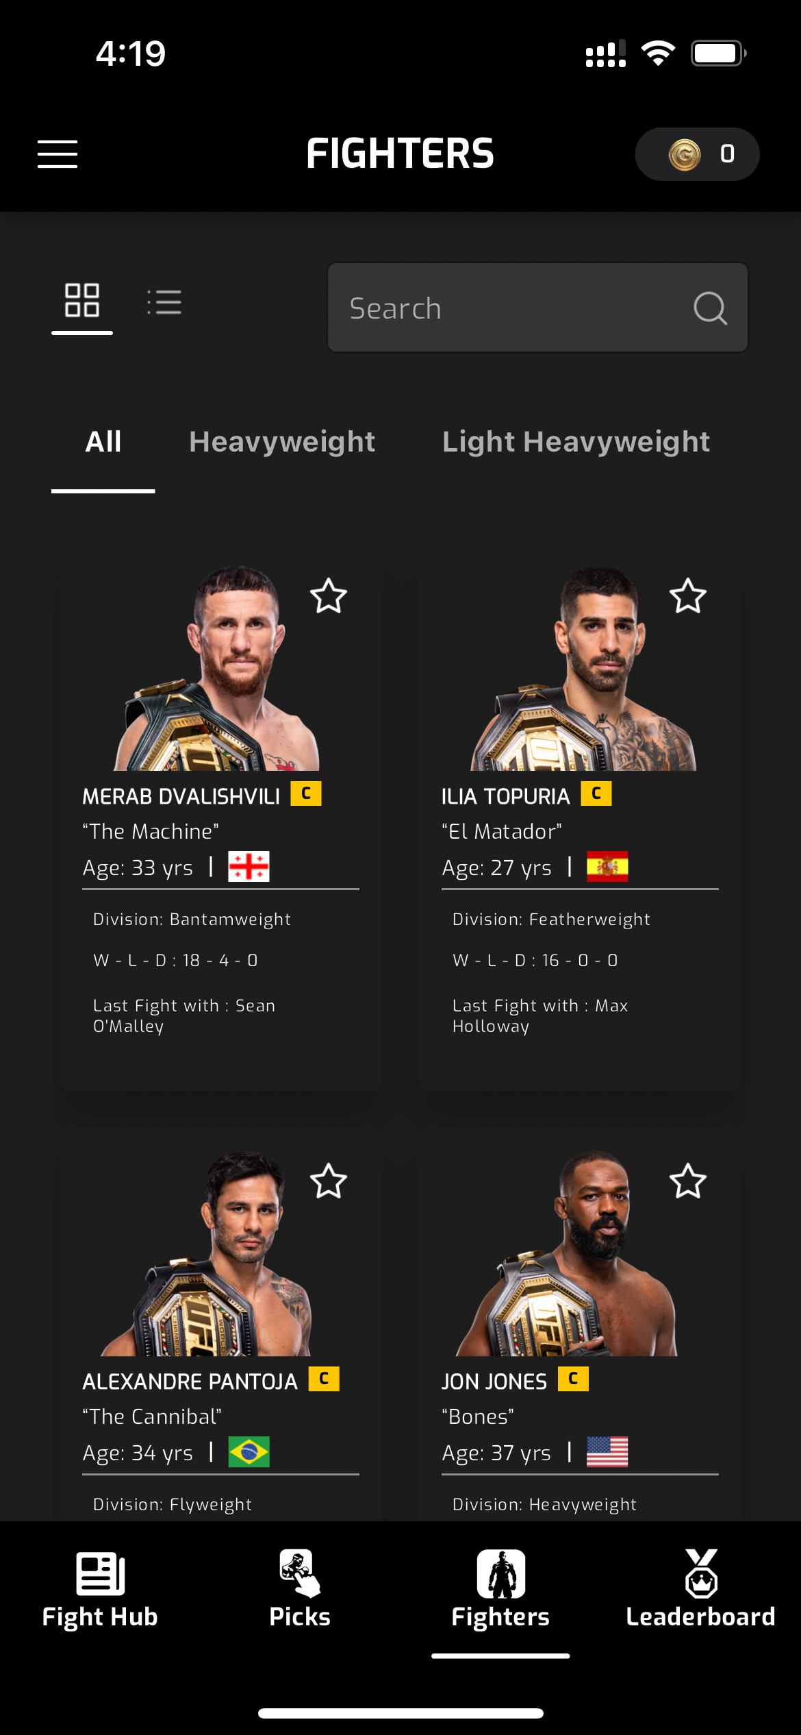Image resolution: width=801 pixels, height=1735 pixels.
Task: Tap the gold coin balance icon
Action: (685, 154)
